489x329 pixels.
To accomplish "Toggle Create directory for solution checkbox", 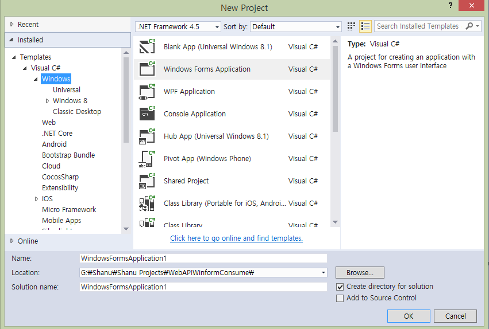I will pos(340,287).
